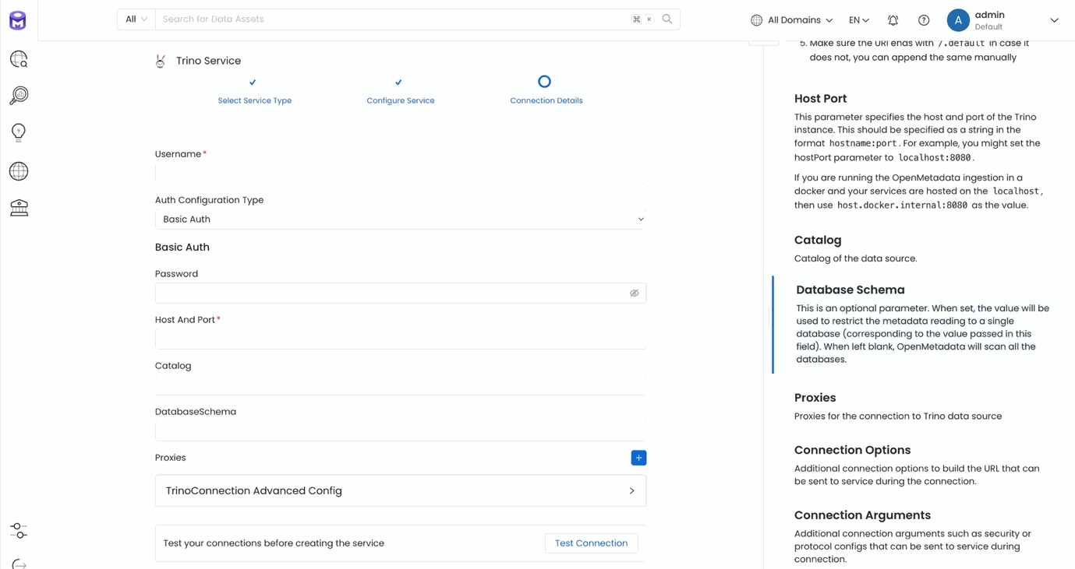Open the Settings sliders icon
1075x569 pixels.
(19, 531)
